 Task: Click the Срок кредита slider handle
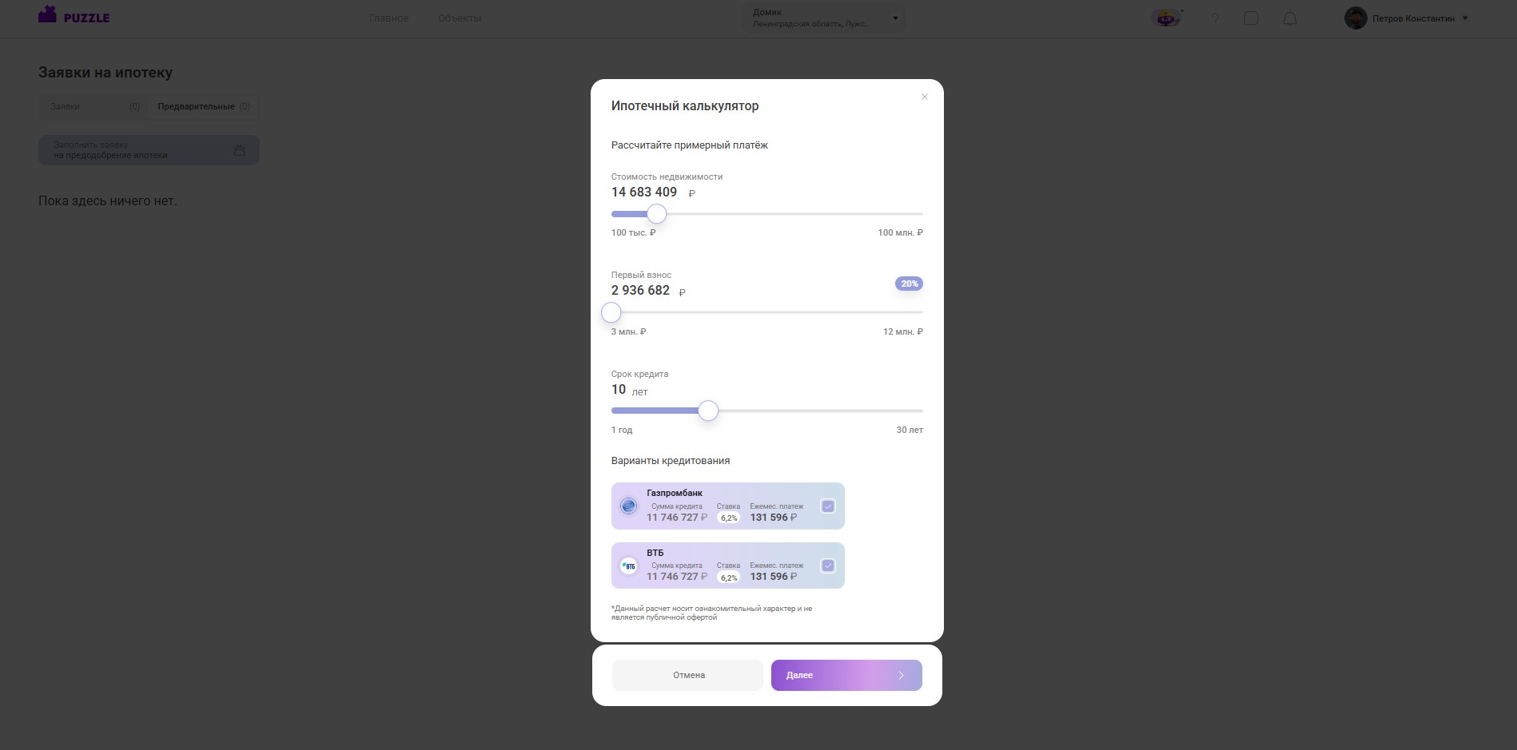click(x=707, y=411)
